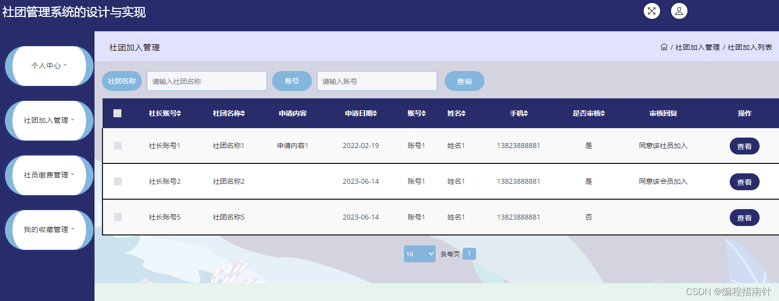Click 查看 button for 社团名称2 row
This screenshot has width=779, height=301.
tap(745, 182)
